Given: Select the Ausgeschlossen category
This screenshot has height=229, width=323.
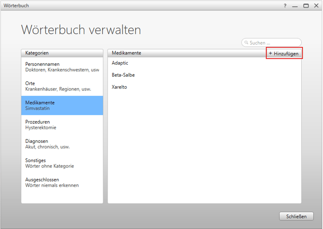Looking at the screenshot, I should pos(62,182).
